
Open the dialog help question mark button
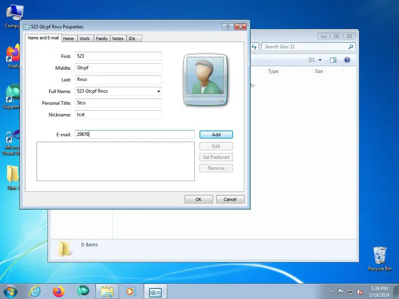228,27
